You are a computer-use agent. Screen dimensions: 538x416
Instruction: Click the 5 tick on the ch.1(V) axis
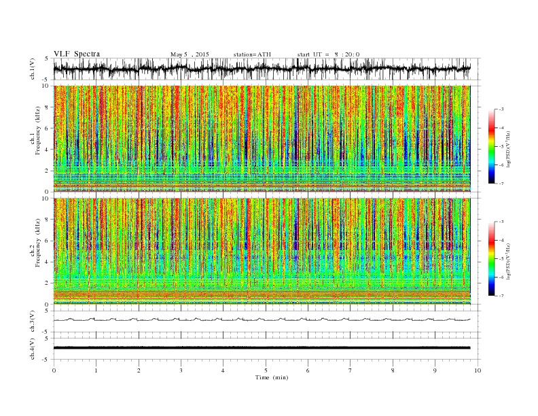click(x=47, y=58)
